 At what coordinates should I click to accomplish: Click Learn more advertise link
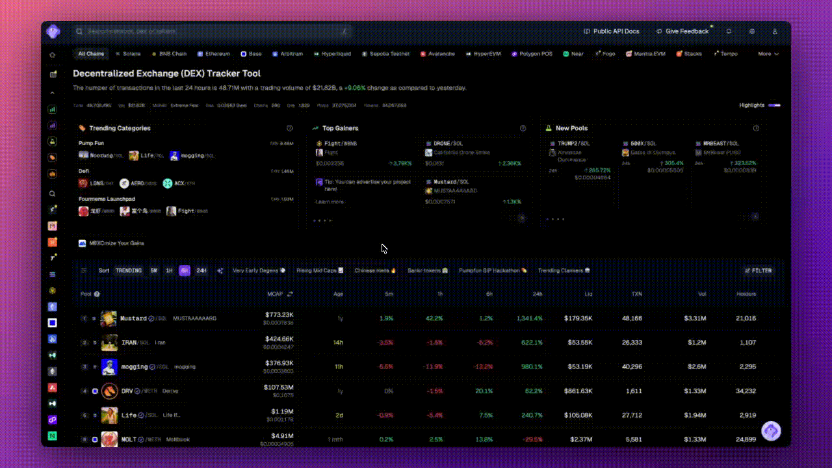coord(330,201)
